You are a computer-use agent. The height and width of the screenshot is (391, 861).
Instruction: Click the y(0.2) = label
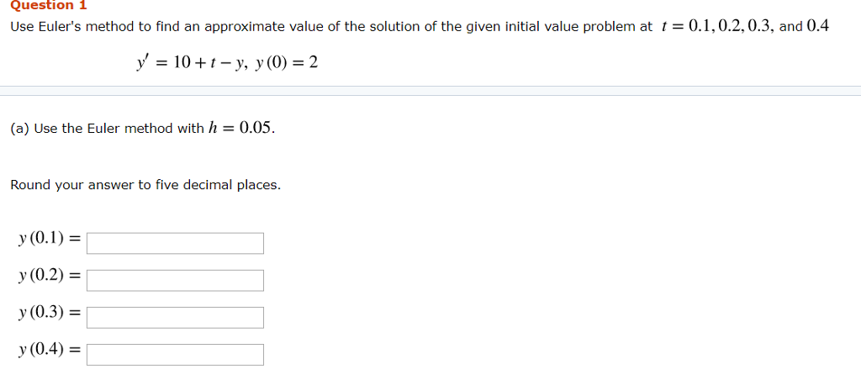coord(50,275)
